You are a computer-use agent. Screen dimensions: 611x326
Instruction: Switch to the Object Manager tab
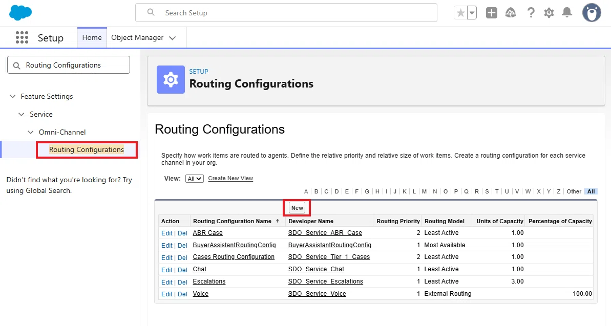point(137,38)
